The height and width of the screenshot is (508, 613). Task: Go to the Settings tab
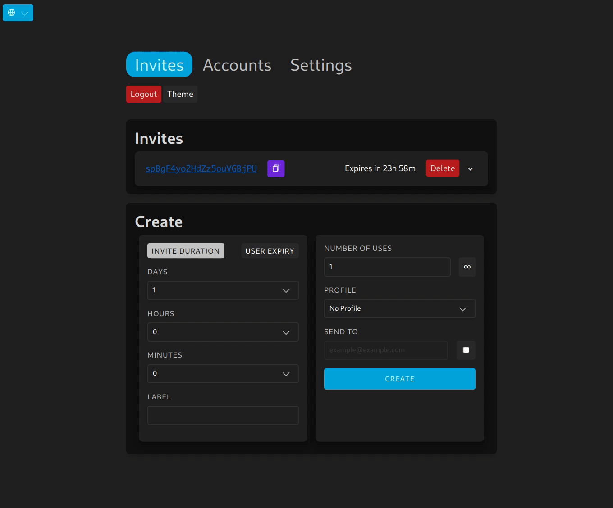coord(321,65)
